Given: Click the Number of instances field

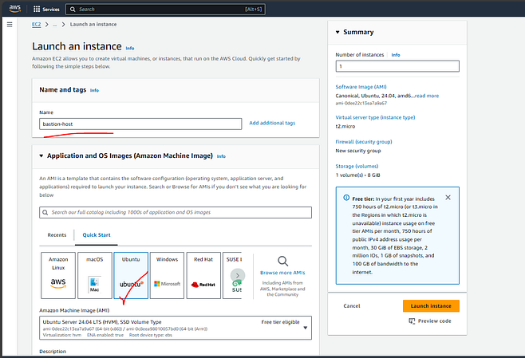Looking at the screenshot, I should pyautogui.click(x=397, y=66).
